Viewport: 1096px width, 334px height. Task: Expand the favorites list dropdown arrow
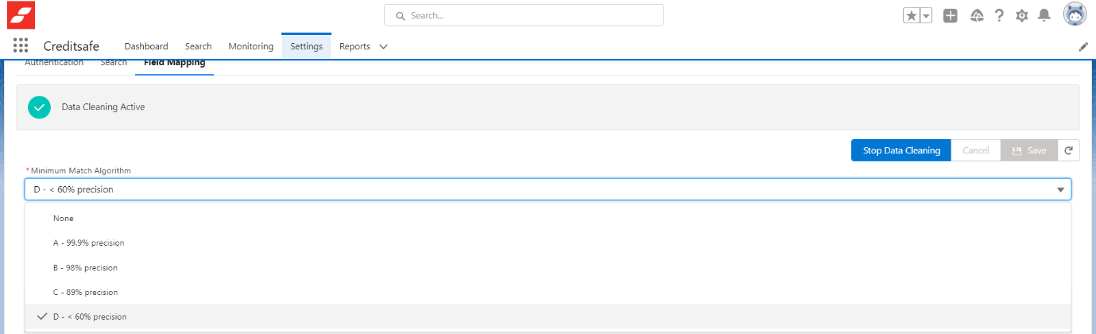click(x=926, y=16)
